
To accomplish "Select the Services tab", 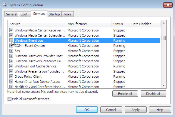I will 39,14.
